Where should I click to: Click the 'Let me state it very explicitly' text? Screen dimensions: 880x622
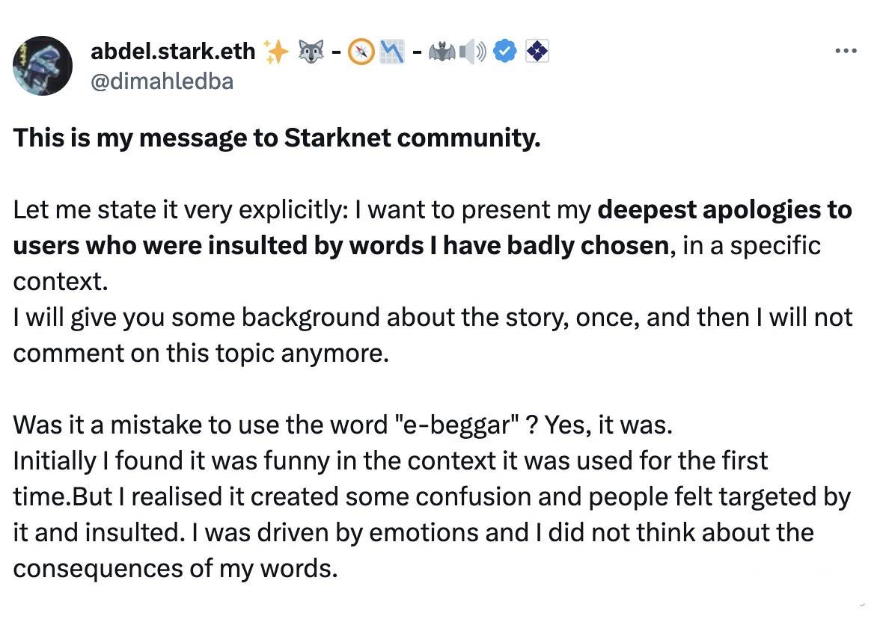[x=181, y=210]
